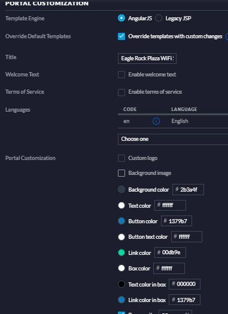Image resolution: width=228 pixels, height=314 pixels.
Task: Click the Title input field
Action: 147,59
